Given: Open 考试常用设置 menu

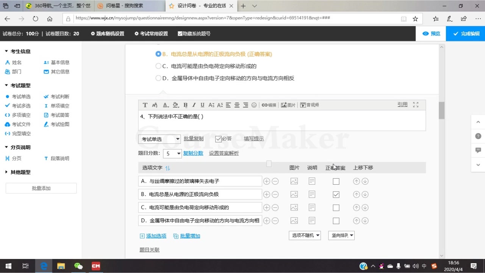Looking at the screenshot, I should tap(151, 34).
